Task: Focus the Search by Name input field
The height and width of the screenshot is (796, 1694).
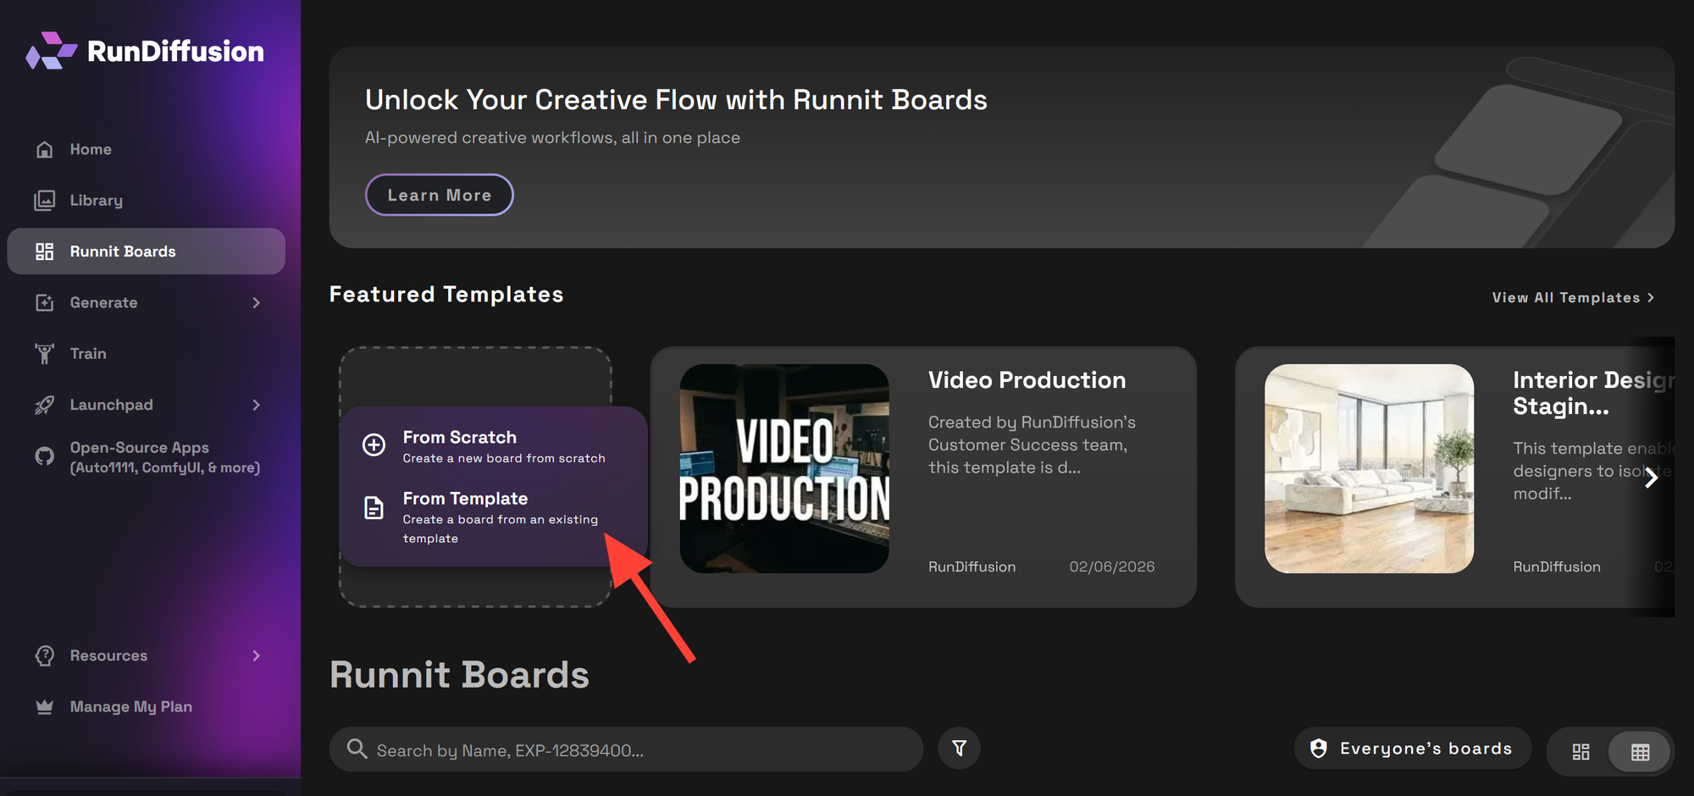Action: [x=626, y=749]
